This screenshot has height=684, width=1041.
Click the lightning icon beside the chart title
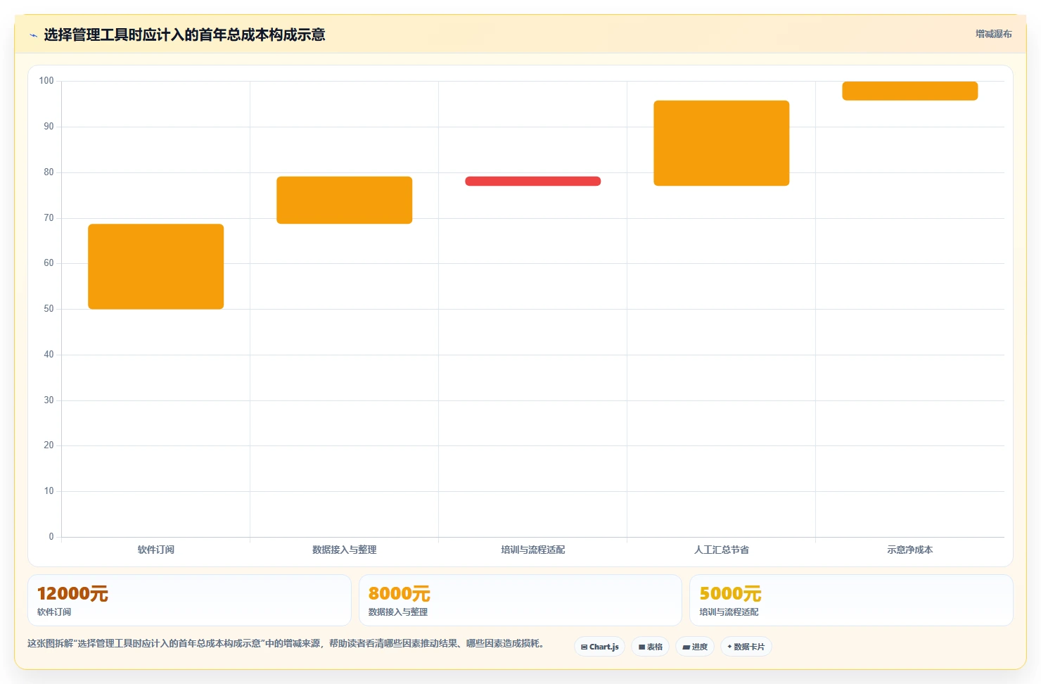pos(33,35)
